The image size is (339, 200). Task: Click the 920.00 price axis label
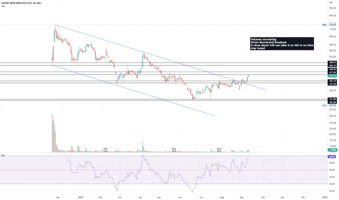coord(332,8)
